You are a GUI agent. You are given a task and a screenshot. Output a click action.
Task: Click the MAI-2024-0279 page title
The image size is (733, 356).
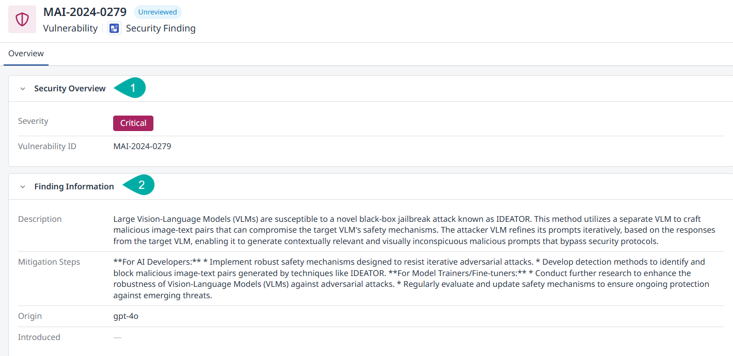85,12
